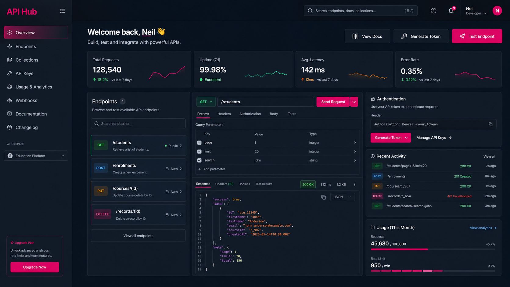Open the View analytics link
This screenshot has width=510, height=287.
pyautogui.click(x=483, y=228)
